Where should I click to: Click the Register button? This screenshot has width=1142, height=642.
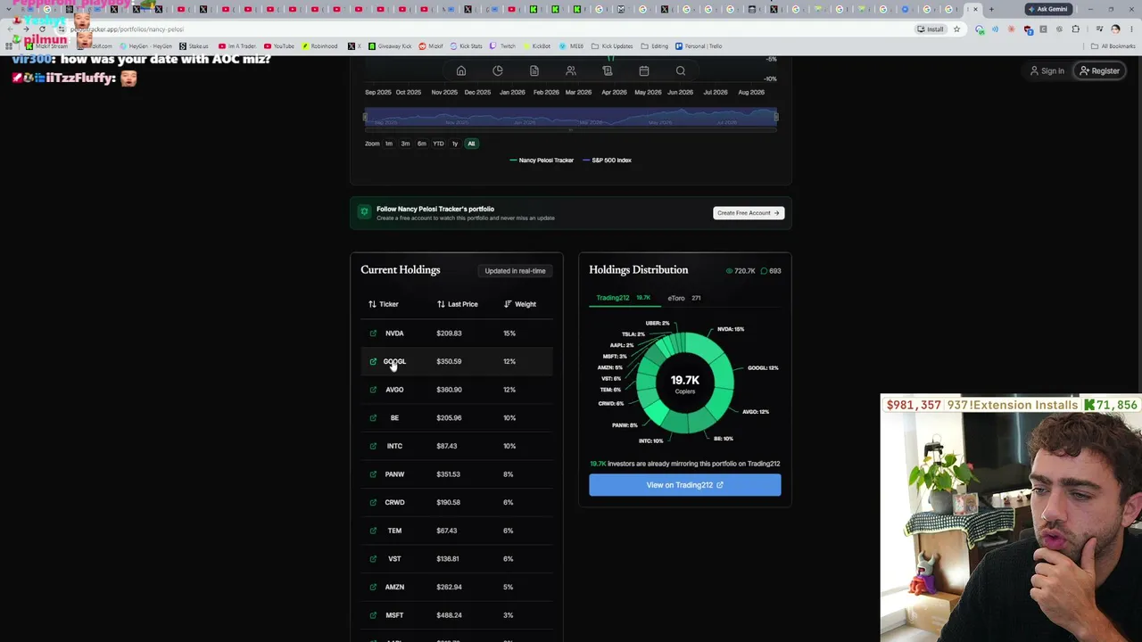[1099, 71]
